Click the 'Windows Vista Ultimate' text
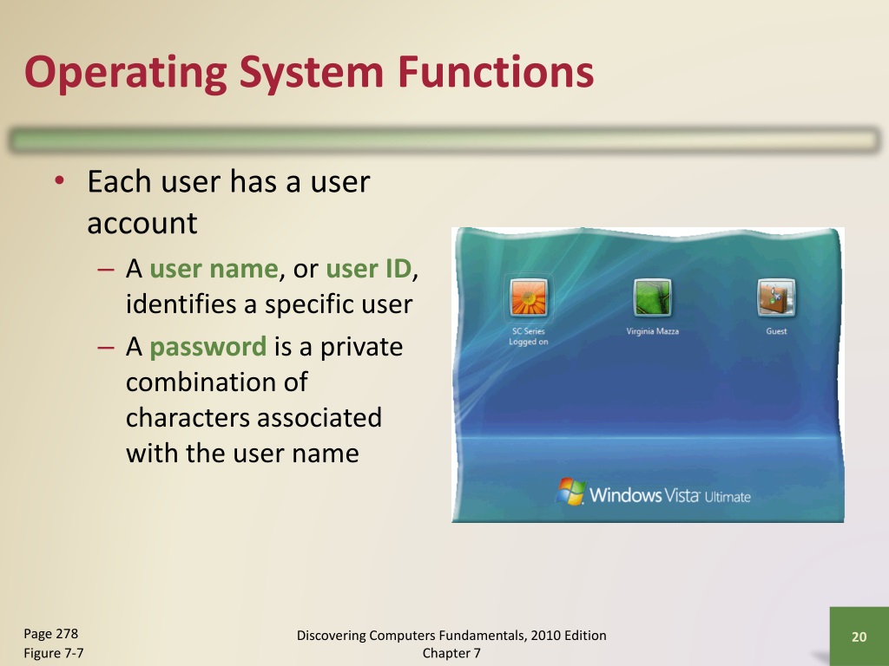The width and height of the screenshot is (889, 666). point(669,495)
